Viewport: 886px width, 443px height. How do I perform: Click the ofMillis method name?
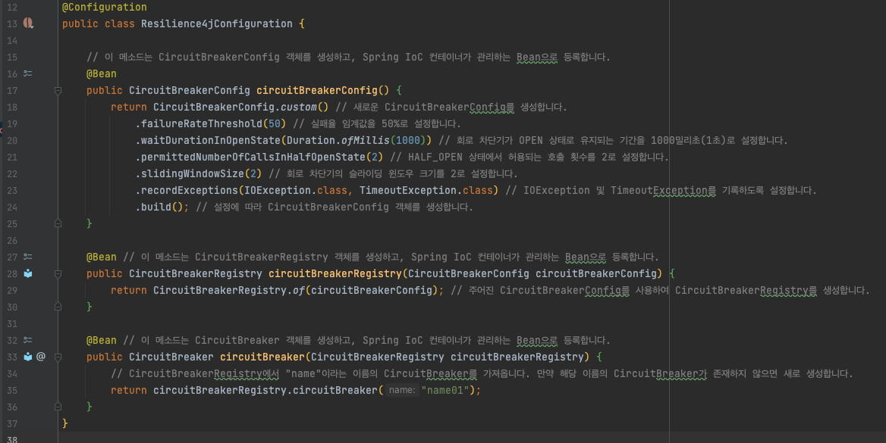pyautogui.click(x=366, y=141)
